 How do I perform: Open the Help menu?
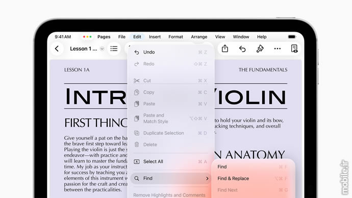coord(262,37)
